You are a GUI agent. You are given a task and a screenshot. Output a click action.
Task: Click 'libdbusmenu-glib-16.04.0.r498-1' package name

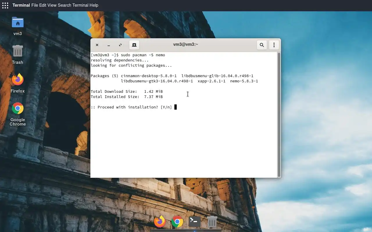point(217,76)
